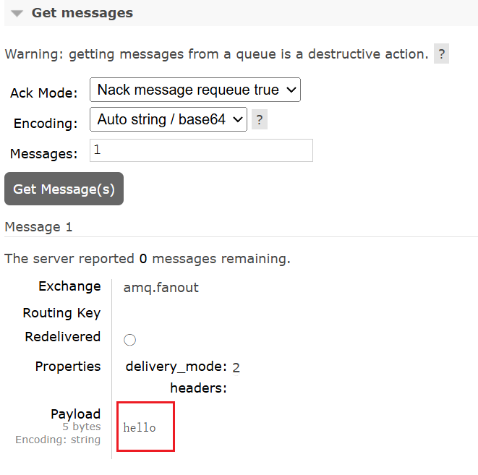Click the Message 1 heading

[38, 227]
